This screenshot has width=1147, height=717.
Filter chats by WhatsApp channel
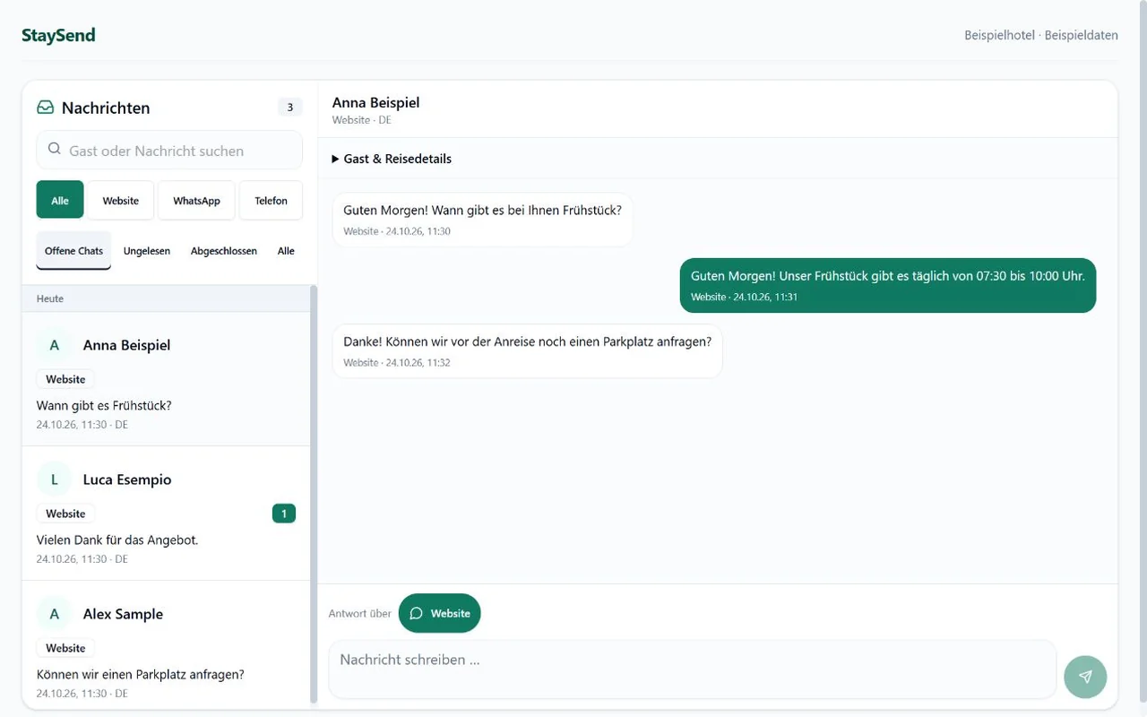click(x=196, y=200)
